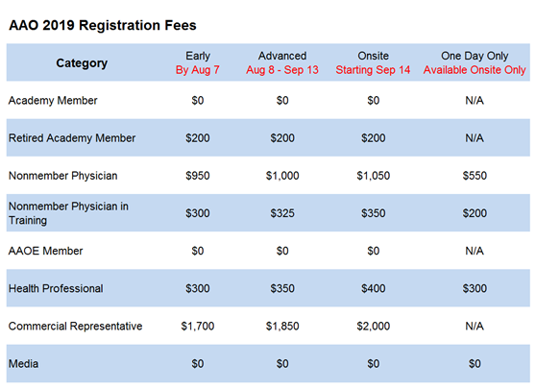Click the One Day Only header
Screen dimensions: 536x390
(475, 56)
